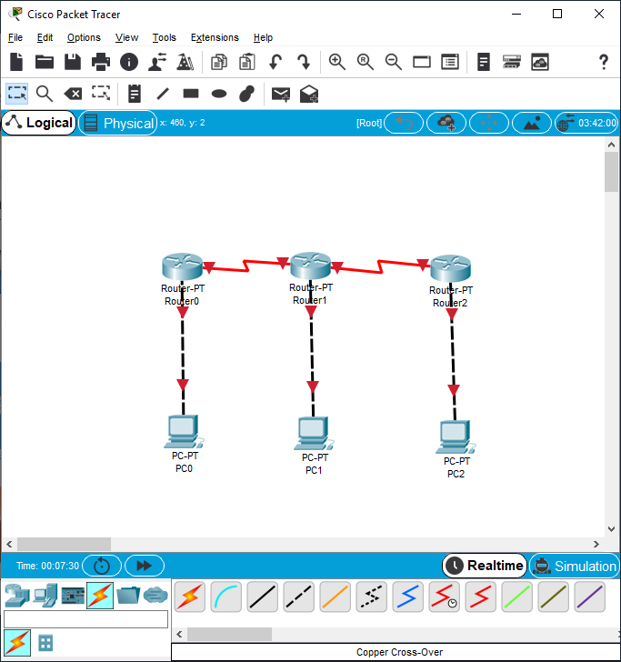Screen dimensions: 621x662
Task: Choose Serial DCE cable with clock
Action: (x=444, y=597)
